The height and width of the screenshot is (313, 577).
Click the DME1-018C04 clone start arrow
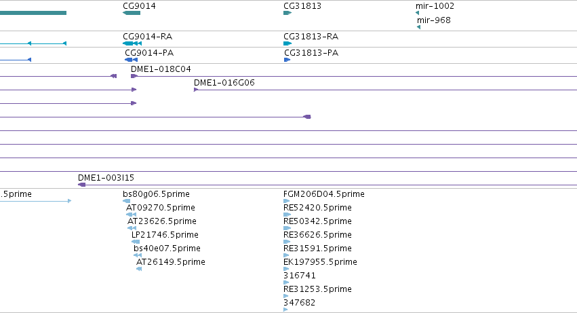(x=134, y=76)
